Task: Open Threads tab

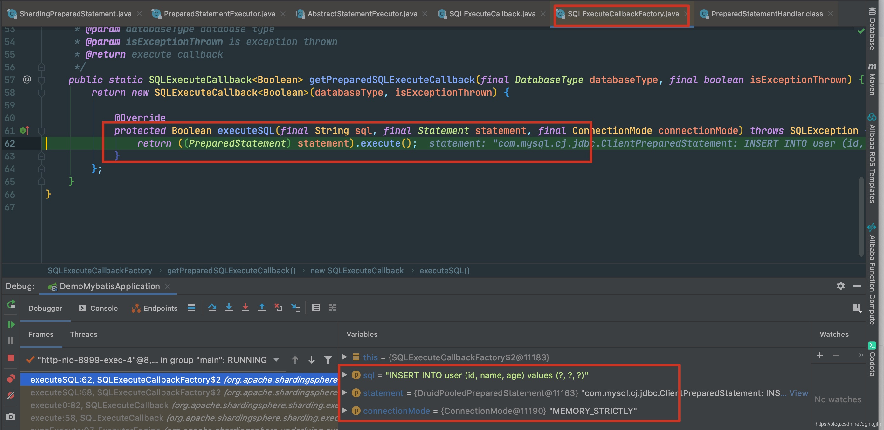Action: tap(84, 334)
